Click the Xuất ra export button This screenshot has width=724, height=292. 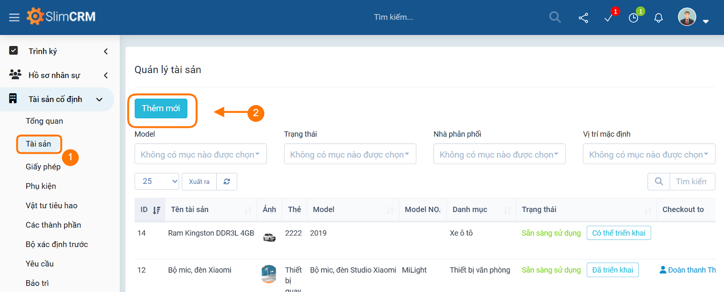(199, 182)
